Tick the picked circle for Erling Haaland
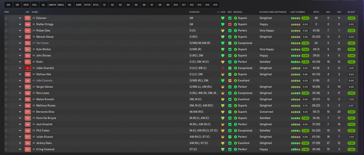 (x=6, y=149)
